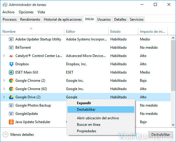Click the scrollbar up arrow
This screenshot has width=176, height=142.
click(173, 38)
